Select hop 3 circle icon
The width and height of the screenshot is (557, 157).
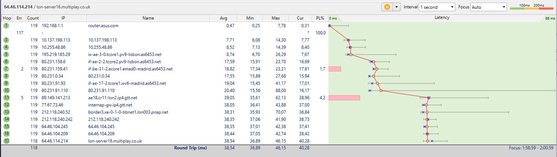pyautogui.click(x=6, y=40)
